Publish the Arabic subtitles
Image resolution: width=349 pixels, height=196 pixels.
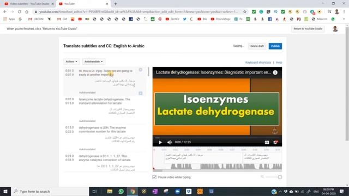(x=275, y=46)
